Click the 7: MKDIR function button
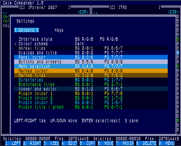181x146 pixels. click(x=125, y=143)
